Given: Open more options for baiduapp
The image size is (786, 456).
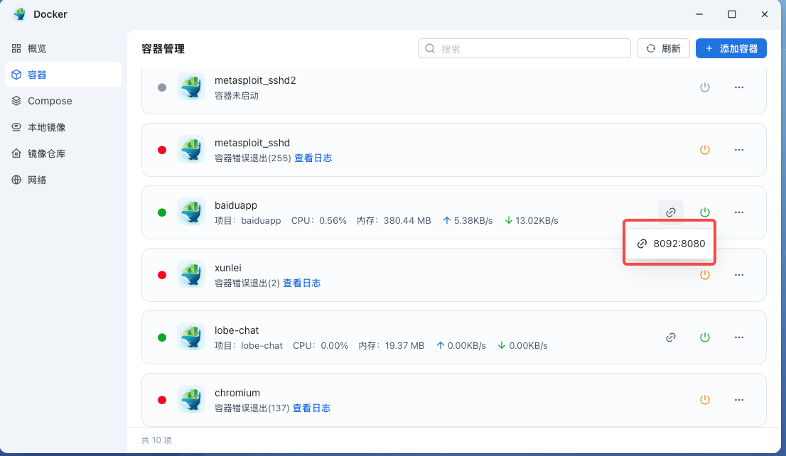Looking at the screenshot, I should point(739,212).
